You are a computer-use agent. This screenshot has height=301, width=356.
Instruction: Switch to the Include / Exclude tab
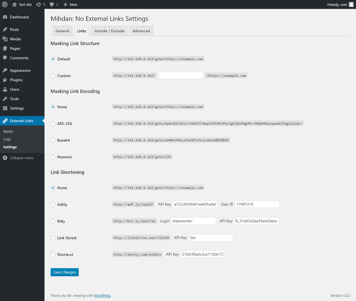[109, 31]
